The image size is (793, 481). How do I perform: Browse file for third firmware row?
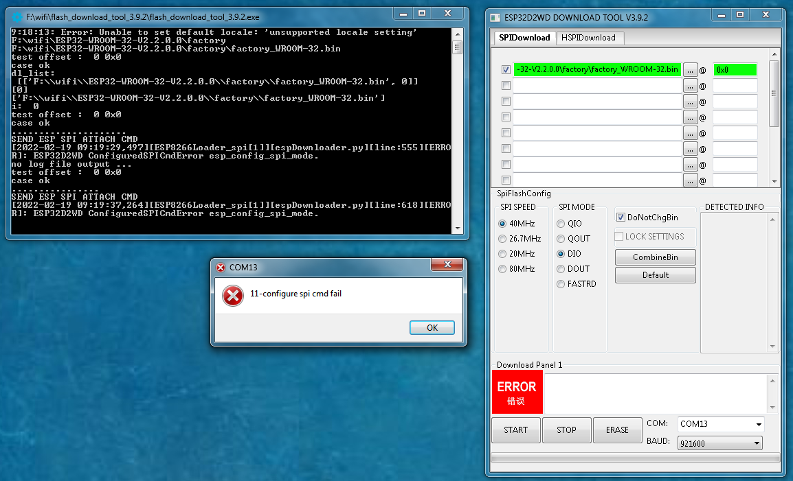pos(690,102)
